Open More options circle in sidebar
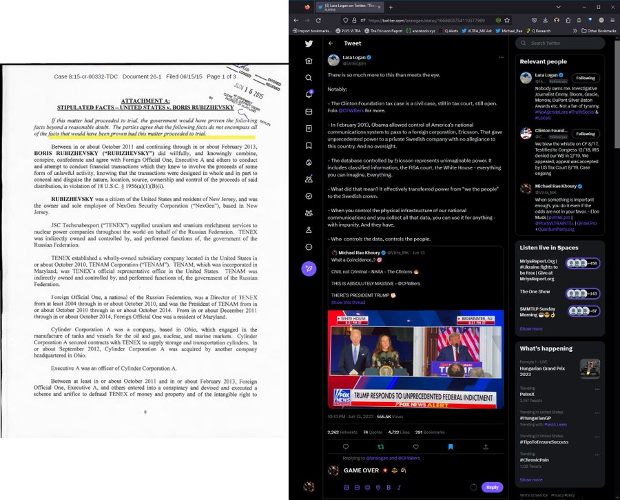 (x=309, y=247)
